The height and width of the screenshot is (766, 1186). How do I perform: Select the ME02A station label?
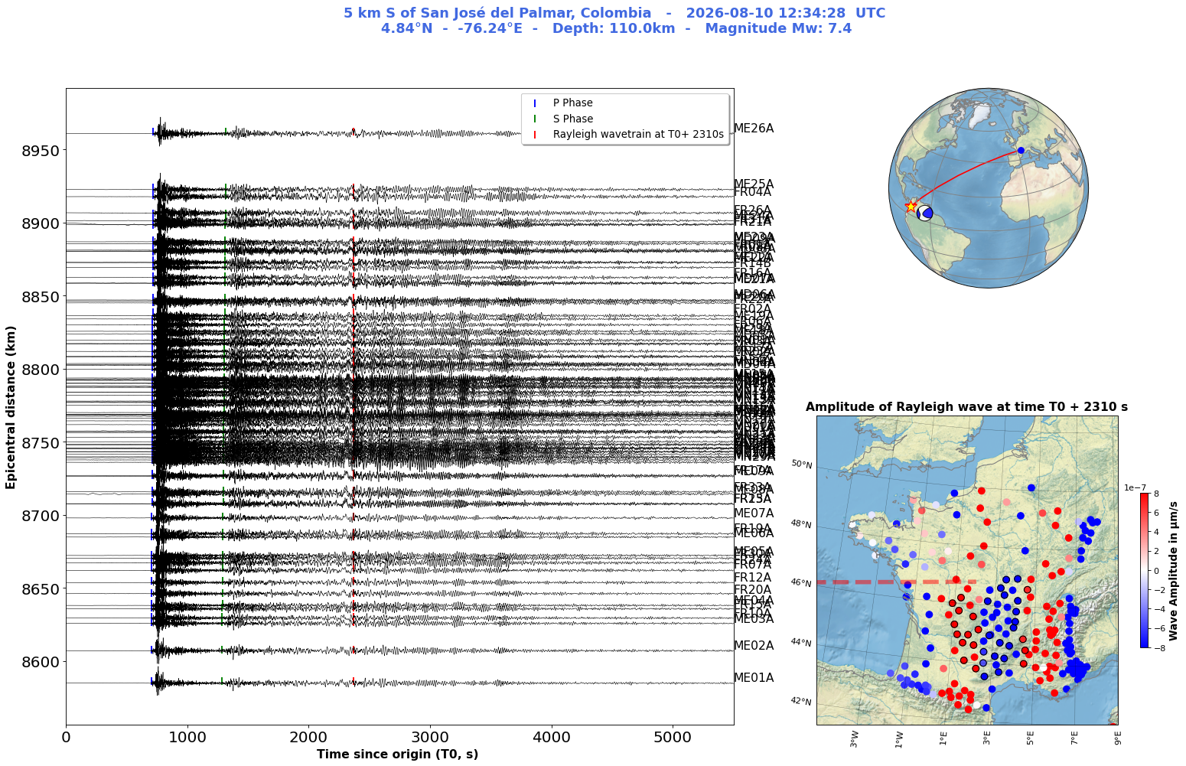(x=754, y=646)
